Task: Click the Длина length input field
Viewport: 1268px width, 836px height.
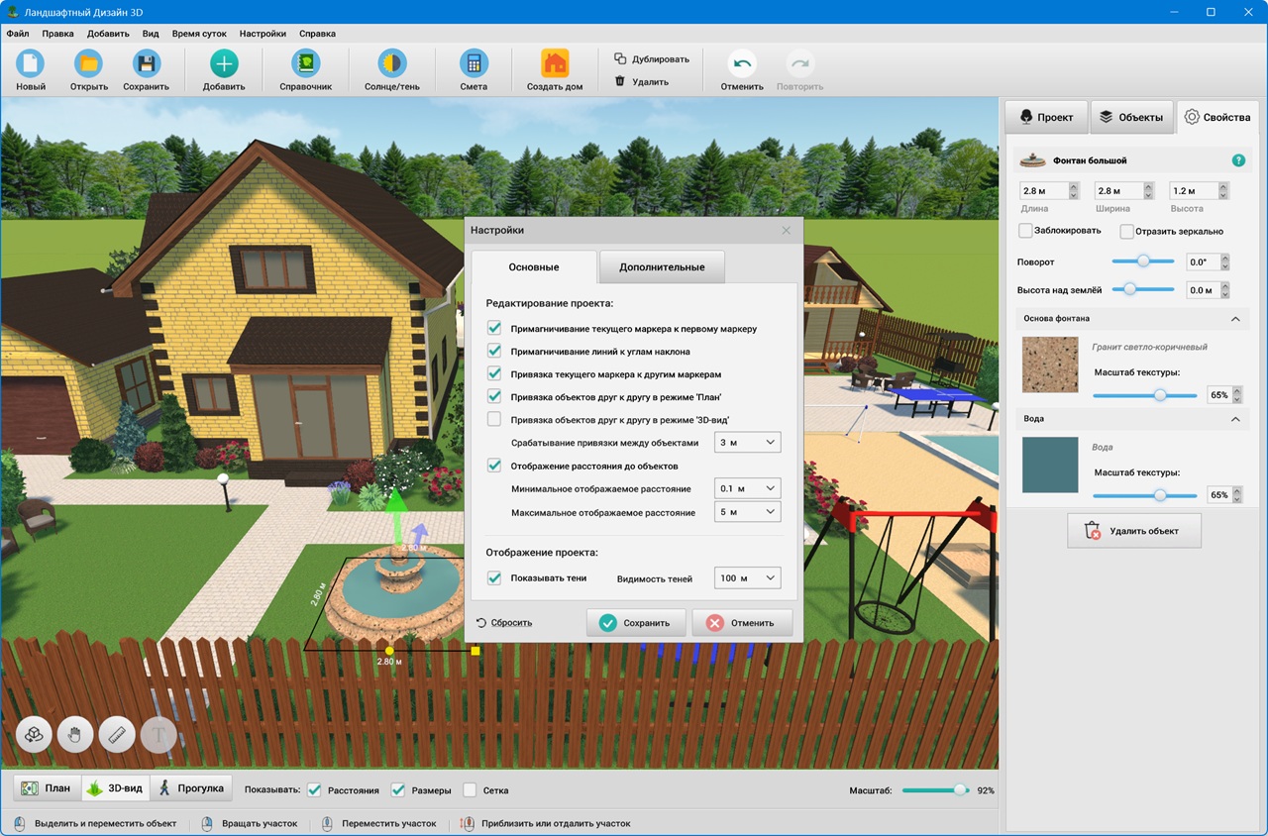Action: [1041, 190]
